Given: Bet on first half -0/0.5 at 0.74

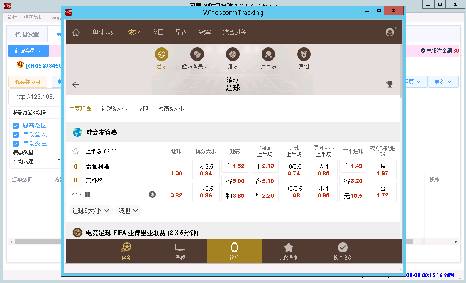Looking at the screenshot, I should tap(294, 170).
